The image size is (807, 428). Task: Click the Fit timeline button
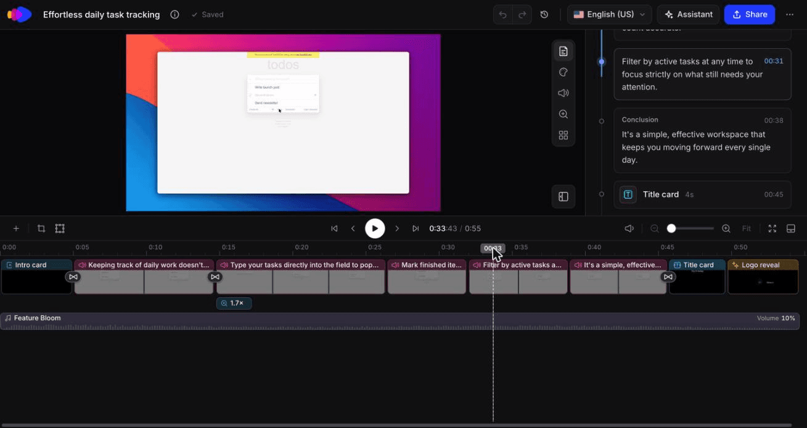[746, 228]
